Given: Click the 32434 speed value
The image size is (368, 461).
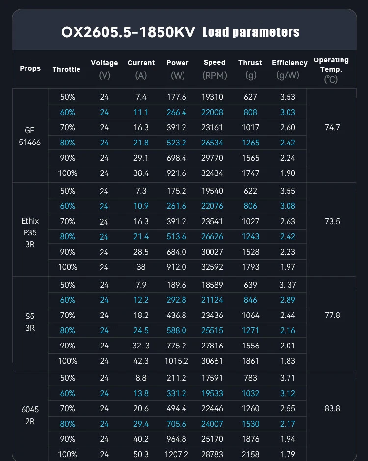Looking at the screenshot, I should pos(212,173).
